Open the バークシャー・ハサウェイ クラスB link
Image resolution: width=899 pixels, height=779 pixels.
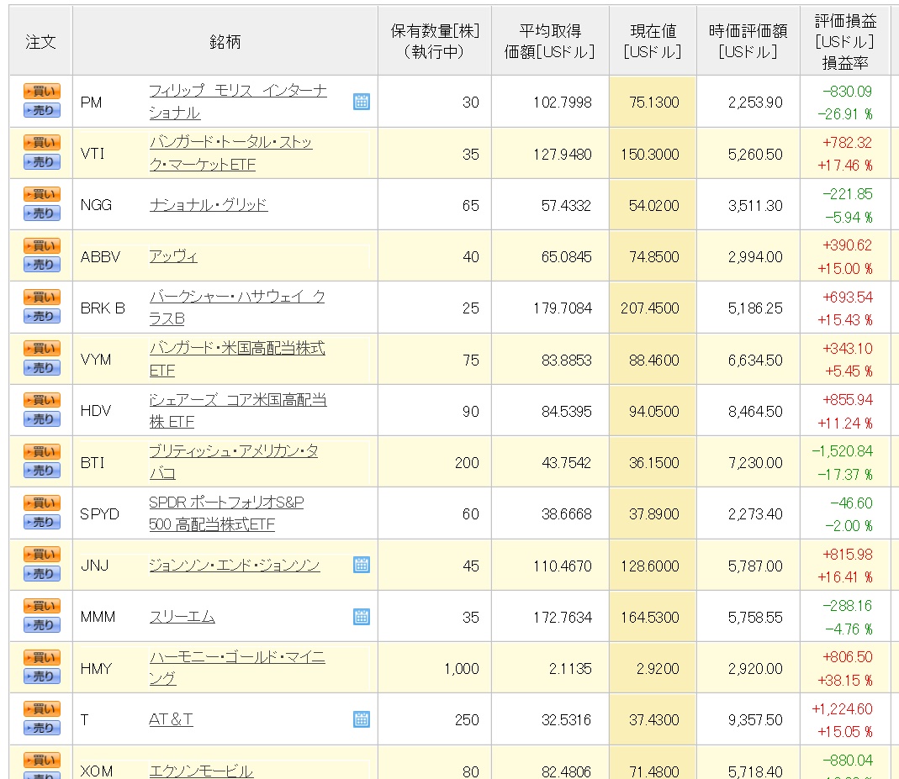(x=237, y=307)
